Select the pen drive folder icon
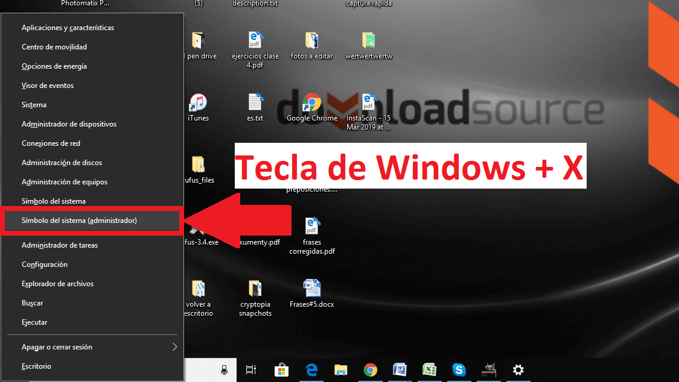 (x=199, y=40)
